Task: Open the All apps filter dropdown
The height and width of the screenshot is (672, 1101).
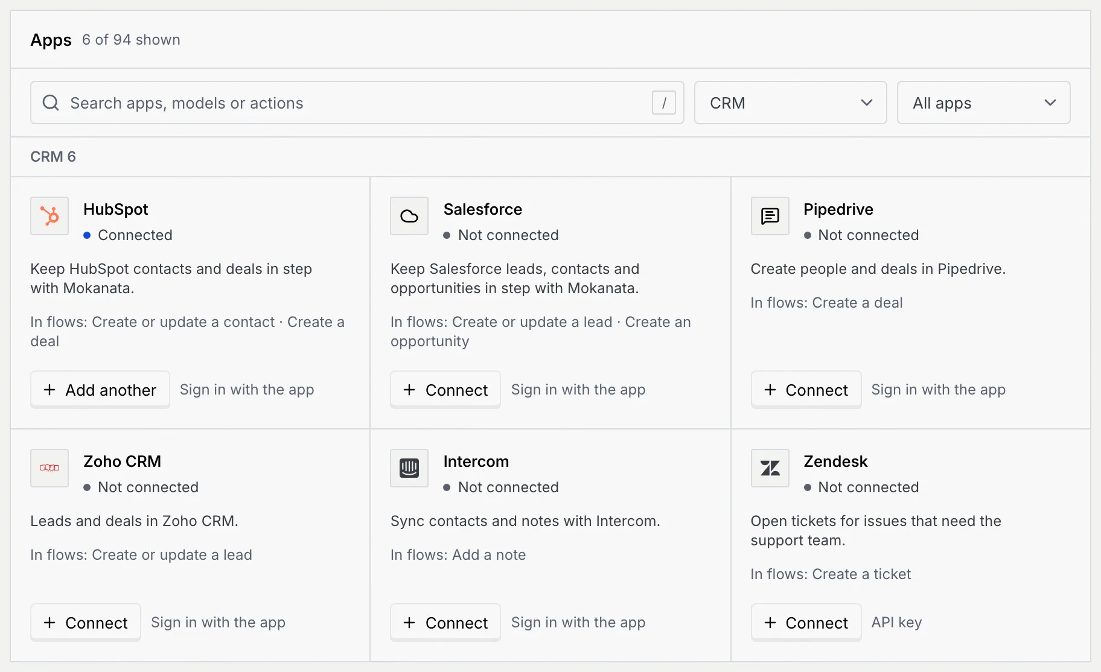Action: [983, 103]
